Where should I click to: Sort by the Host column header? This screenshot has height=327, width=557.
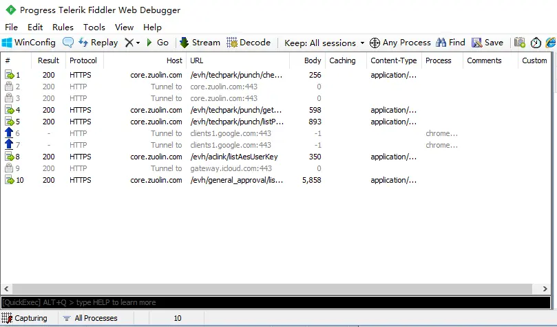tap(145, 60)
